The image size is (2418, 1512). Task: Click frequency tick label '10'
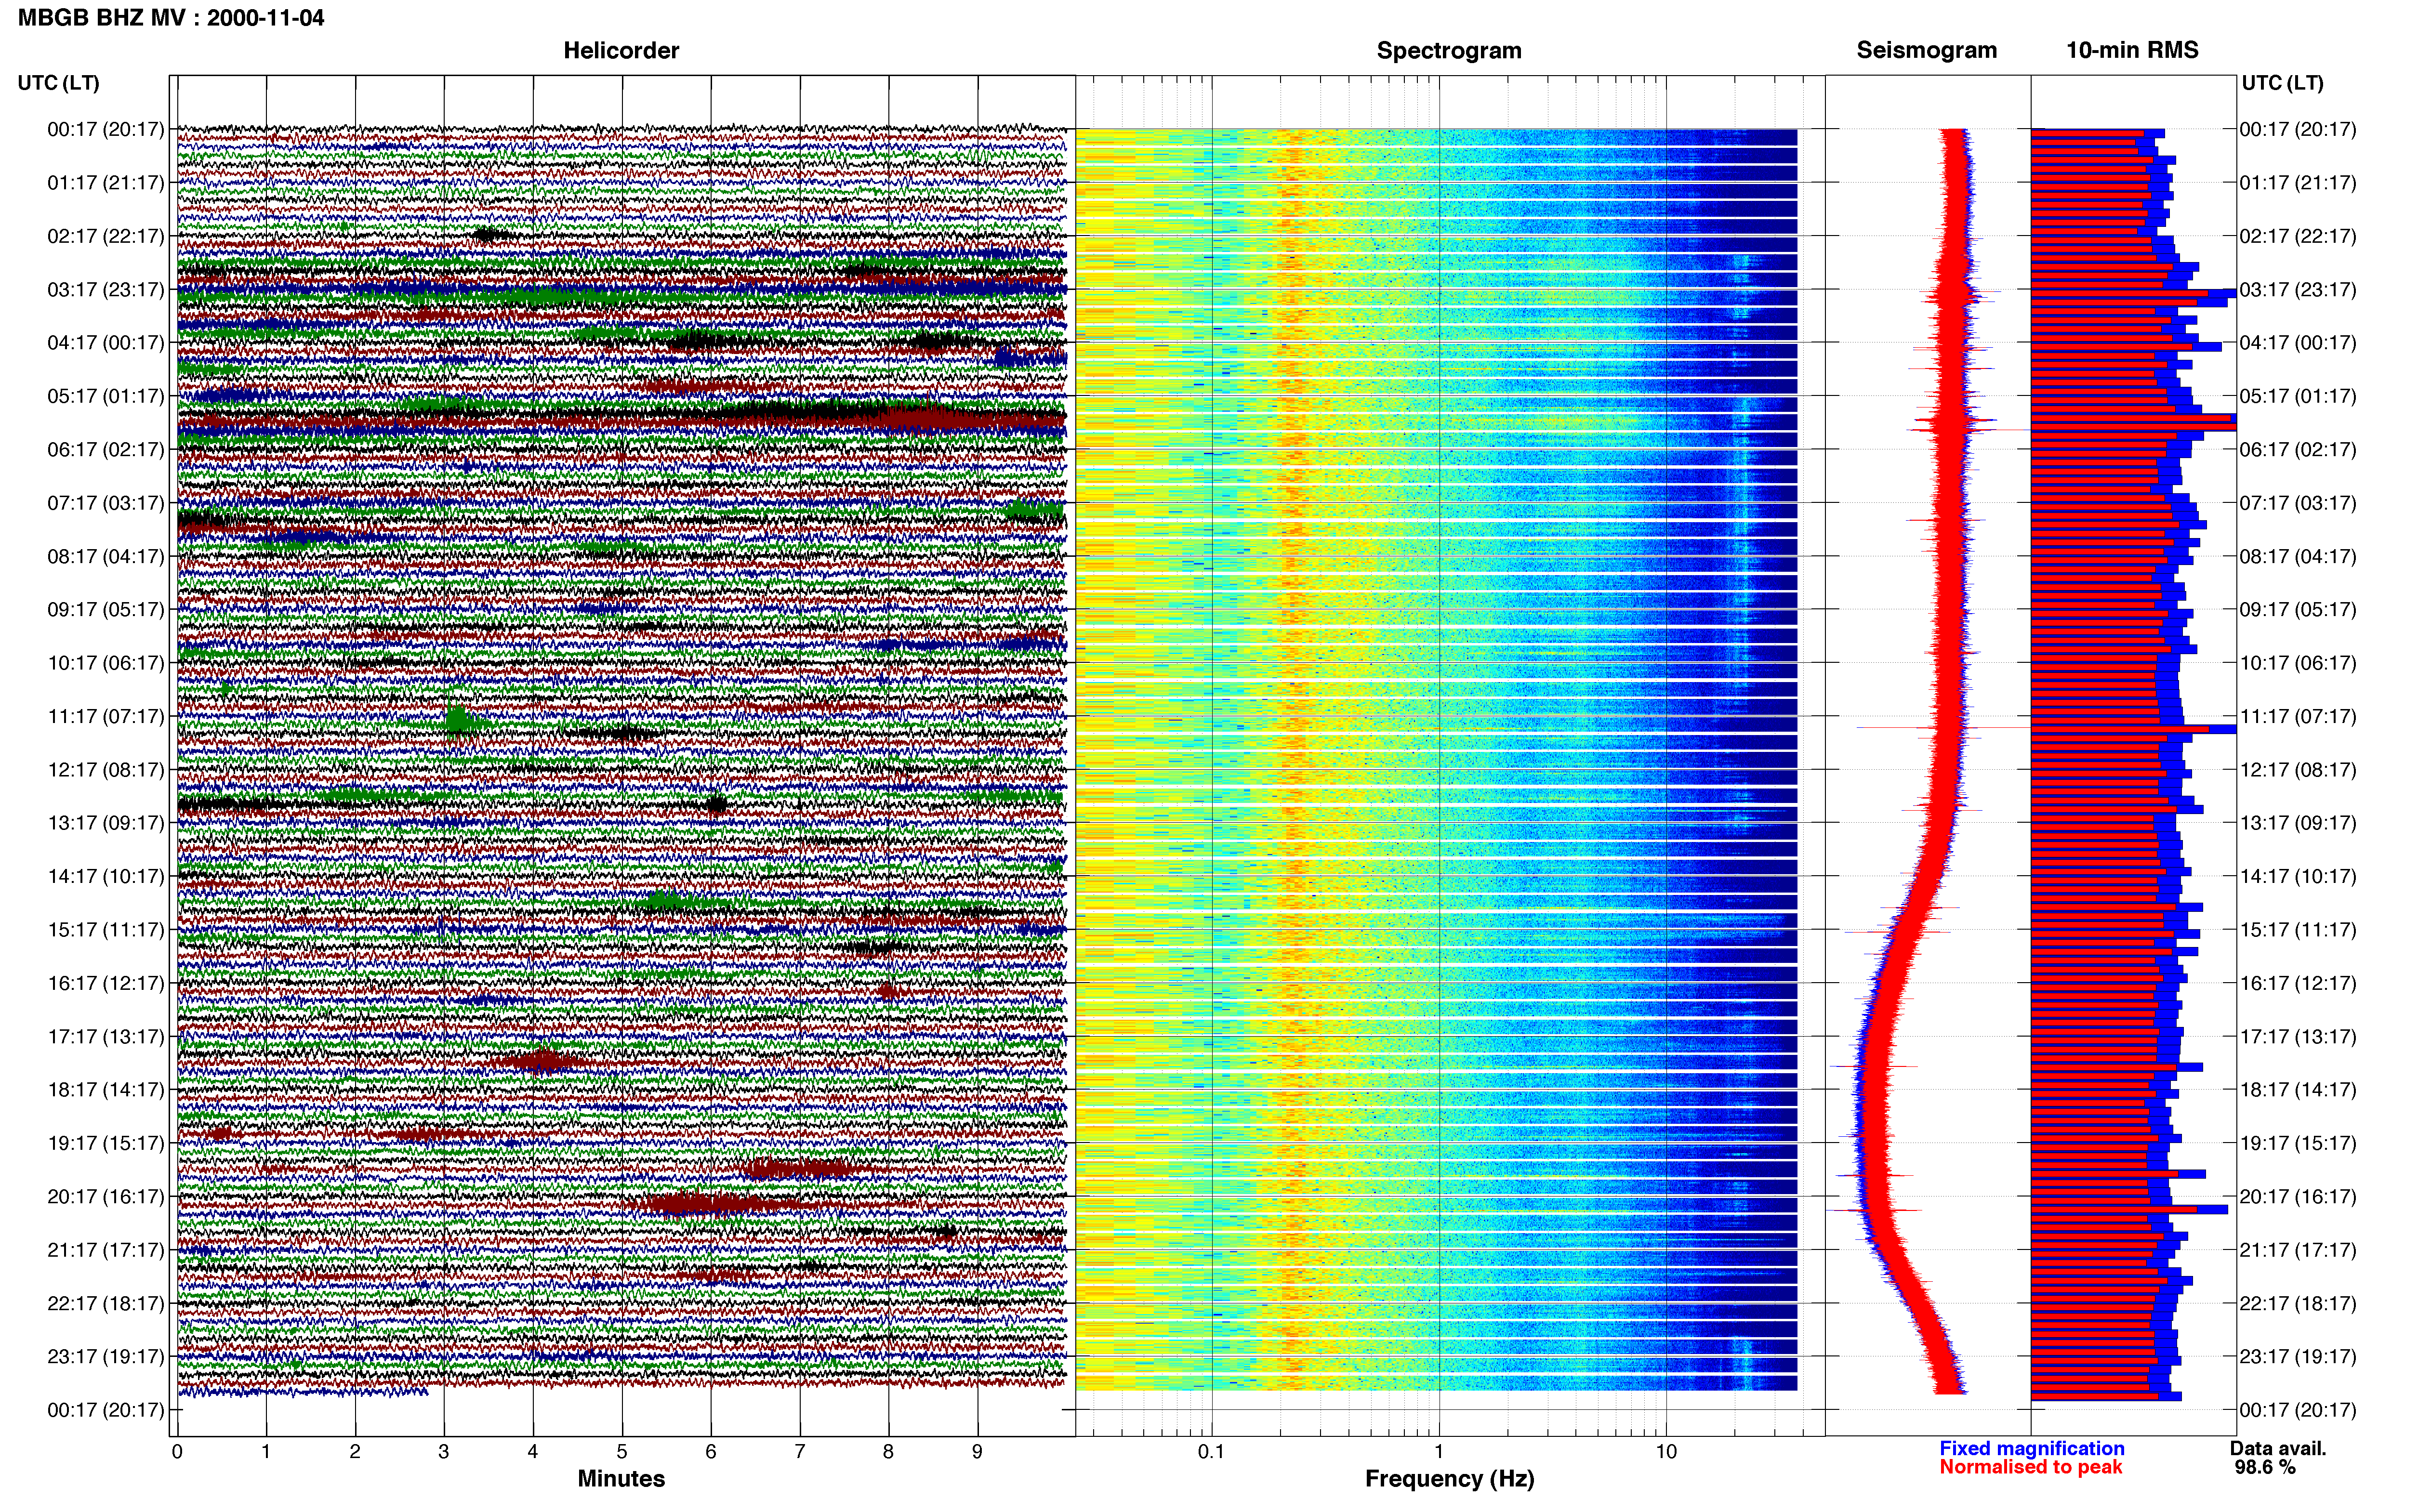[x=1666, y=1452]
